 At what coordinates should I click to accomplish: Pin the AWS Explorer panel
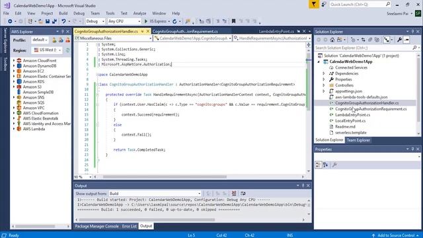[63, 32]
